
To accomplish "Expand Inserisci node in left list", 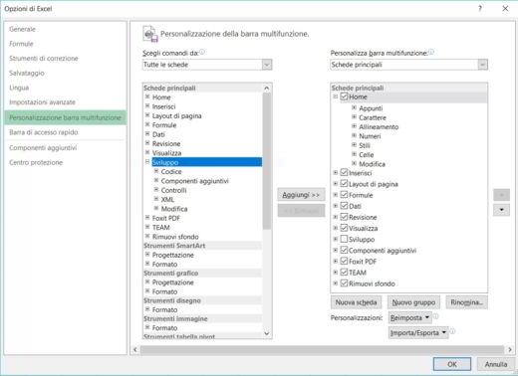I will [147, 106].
